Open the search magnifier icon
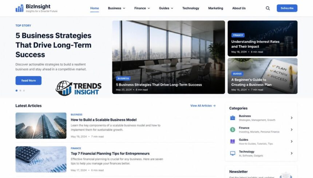Screen dimensions: 313x178 pyautogui.click(x=268, y=8)
